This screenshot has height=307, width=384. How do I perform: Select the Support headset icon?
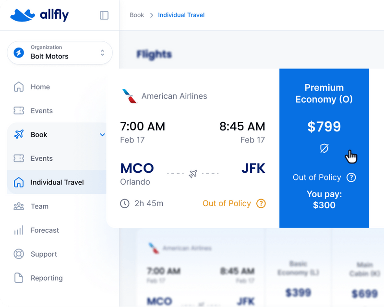click(19, 254)
